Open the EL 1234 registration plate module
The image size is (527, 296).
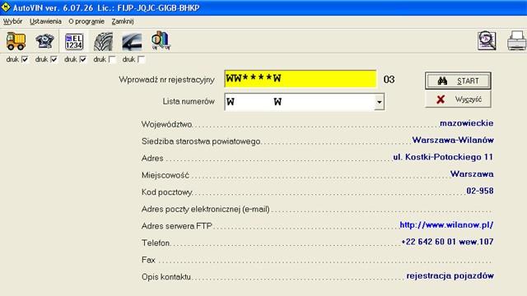pyautogui.click(x=74, y=41)
